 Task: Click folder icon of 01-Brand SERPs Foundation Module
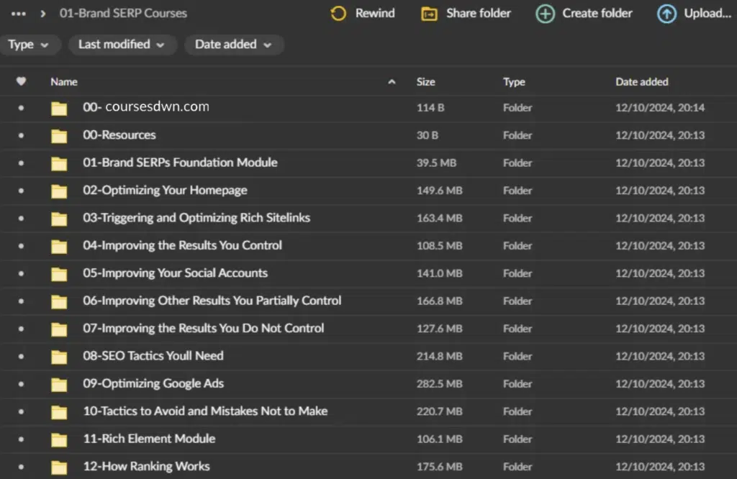59,163
